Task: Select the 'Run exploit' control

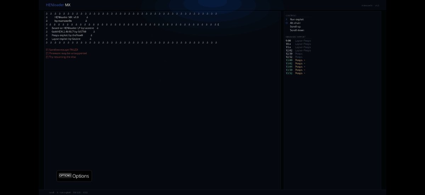Action: pyautogui.click(x=297, y=19)
